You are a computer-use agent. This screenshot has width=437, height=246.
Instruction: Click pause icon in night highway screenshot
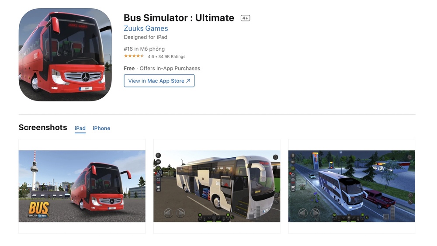[x=293, y=155]
